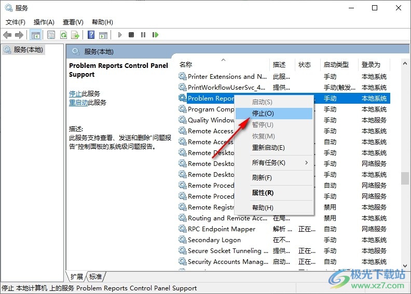Click the 停止 service link
411x294 pixels.
(75, 93)
